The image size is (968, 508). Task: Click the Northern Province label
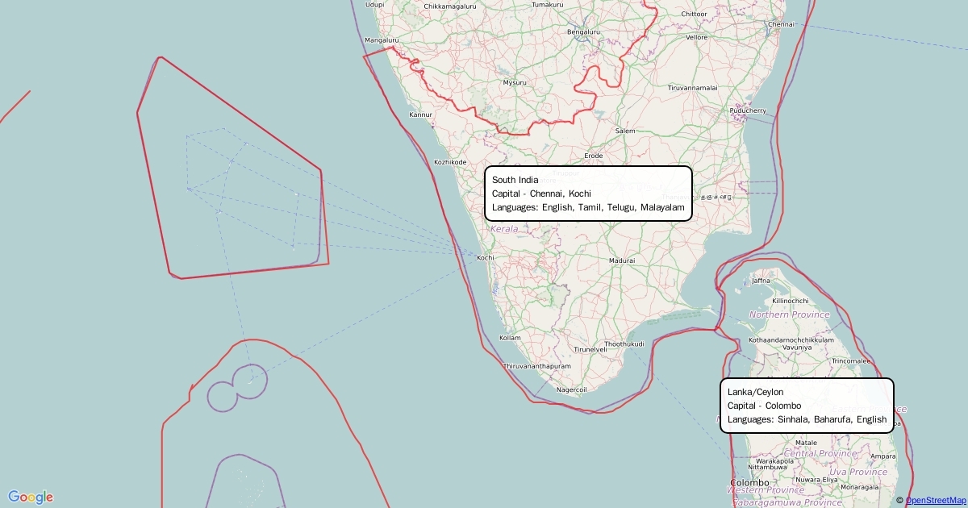pos(789,314)
